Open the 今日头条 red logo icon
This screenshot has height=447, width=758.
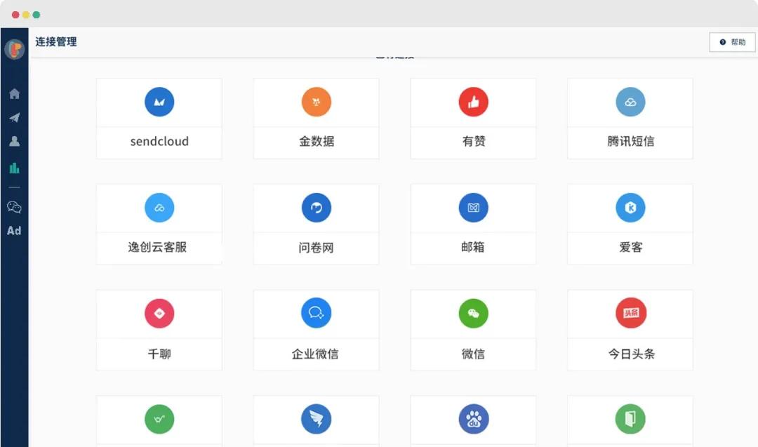tap(630, 313)
